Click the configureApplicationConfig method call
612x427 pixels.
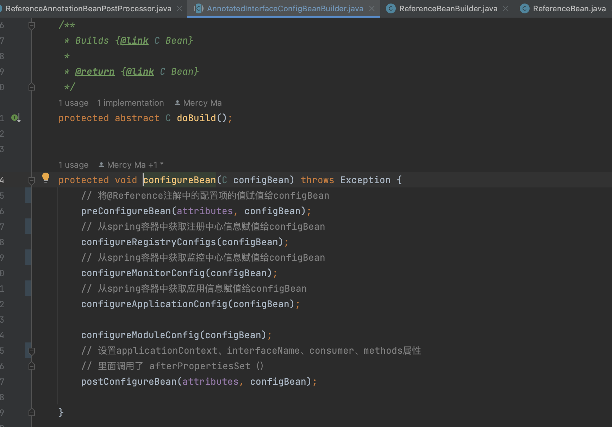point(154,304)
